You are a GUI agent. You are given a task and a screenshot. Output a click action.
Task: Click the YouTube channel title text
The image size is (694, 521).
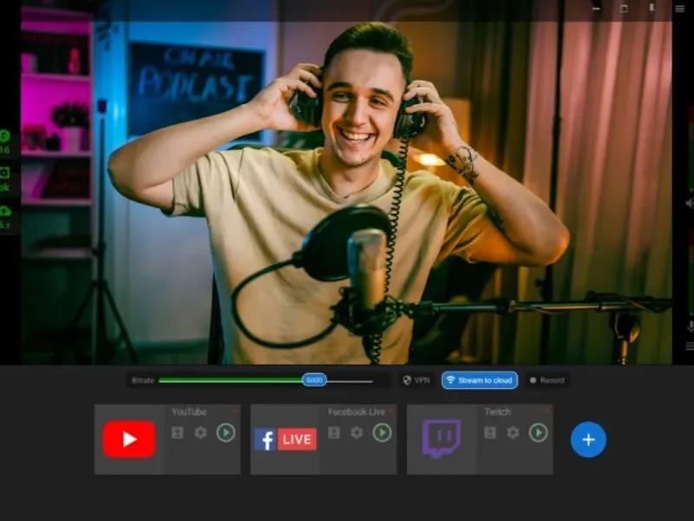point(189,412)
